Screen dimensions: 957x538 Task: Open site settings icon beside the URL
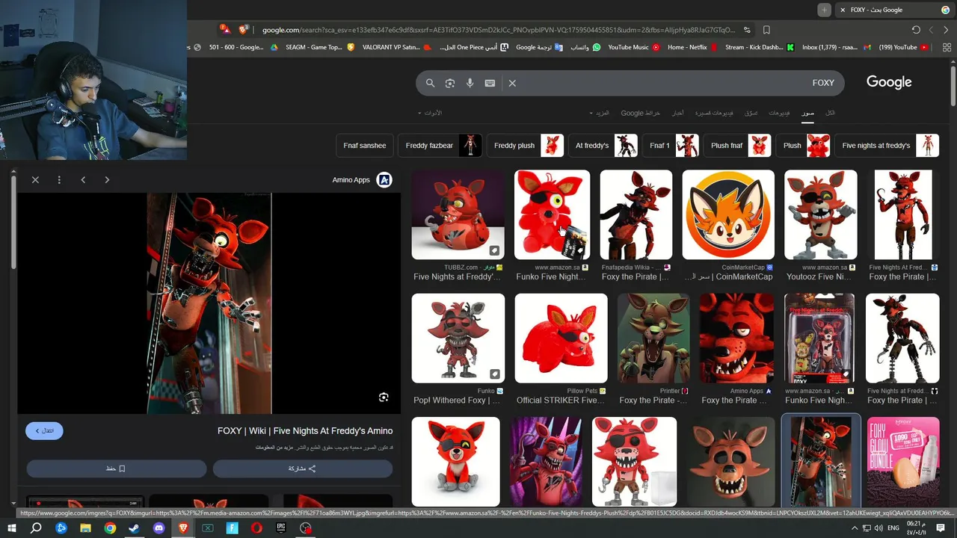tap(747, 30)
